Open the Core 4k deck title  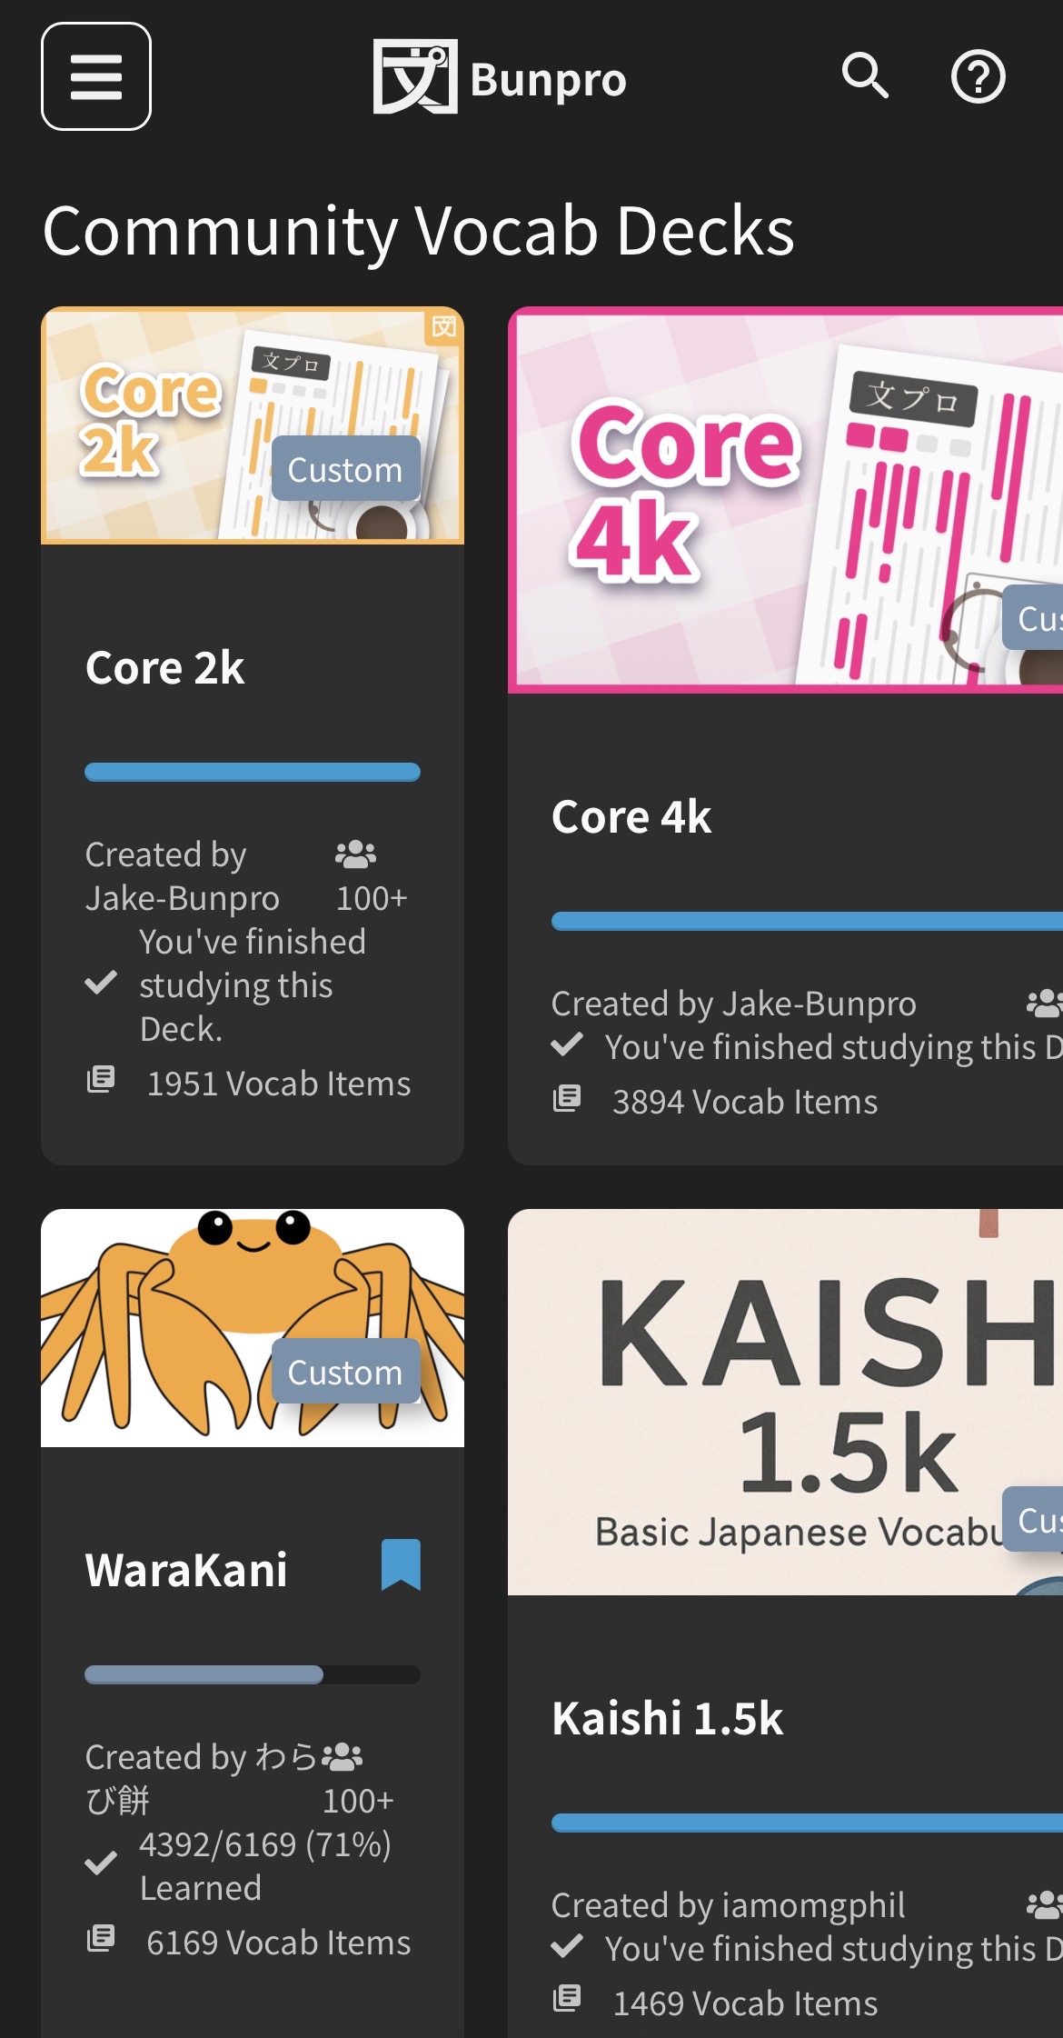click(631, 817)
